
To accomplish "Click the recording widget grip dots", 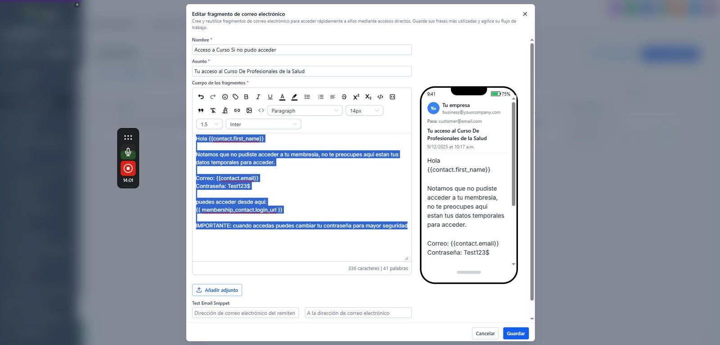I will coord(128,137).
